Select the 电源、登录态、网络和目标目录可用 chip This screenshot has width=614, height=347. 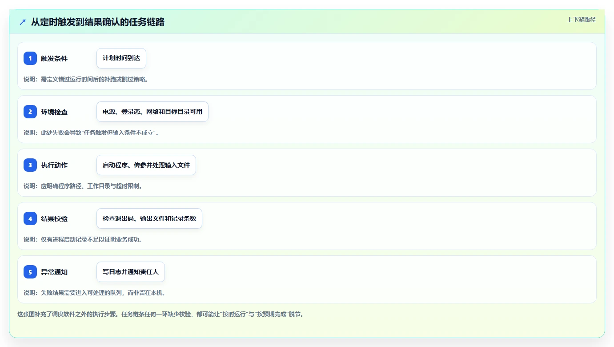(152, 112)
